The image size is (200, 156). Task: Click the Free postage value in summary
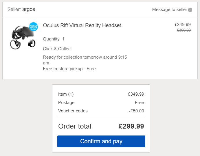[x=139, y=103]
